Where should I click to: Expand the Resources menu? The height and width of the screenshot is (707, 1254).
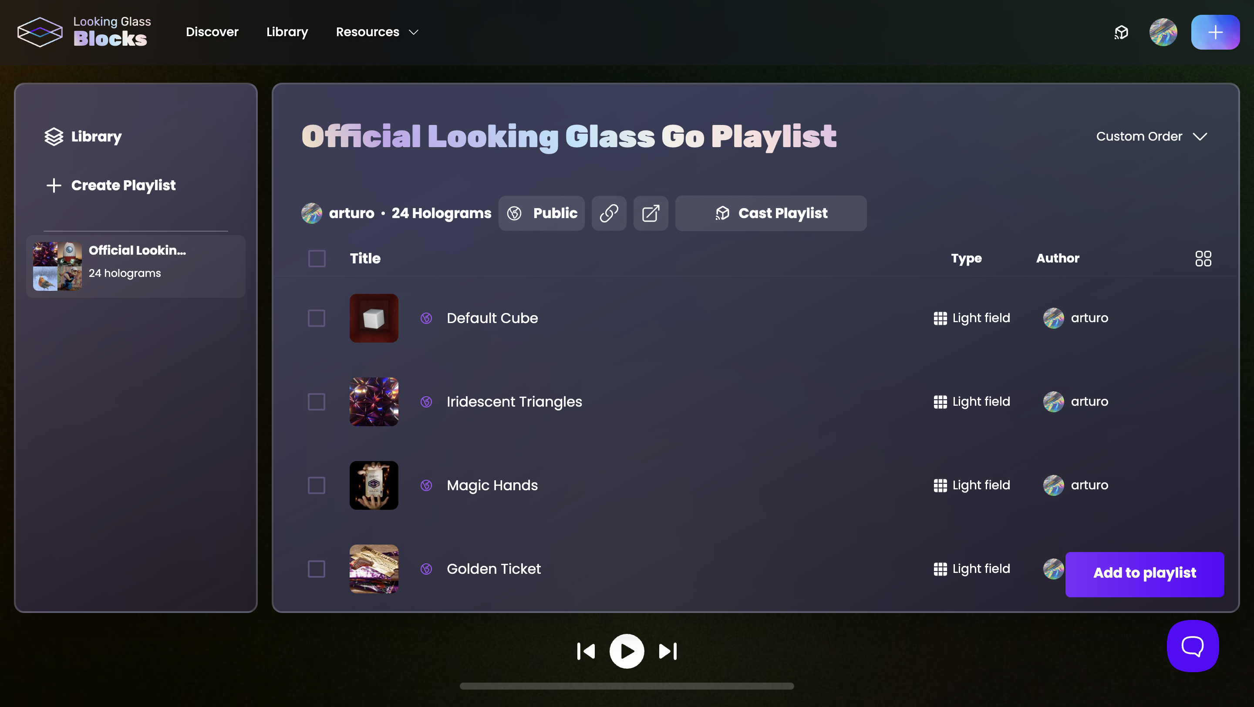tap(377, 32)
